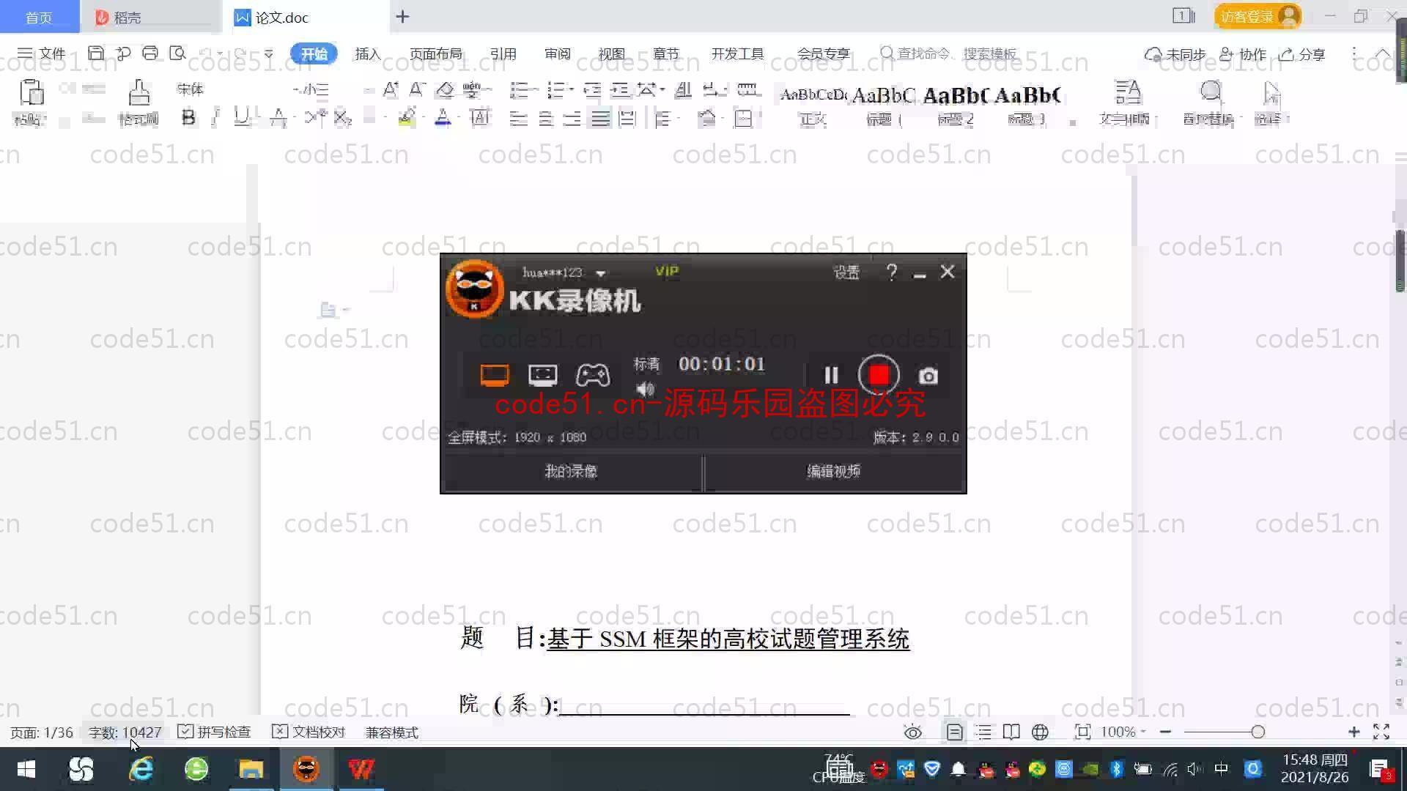Expand the username account dropdown
The image size is (1407, 791).
click(x=599, y=272)
